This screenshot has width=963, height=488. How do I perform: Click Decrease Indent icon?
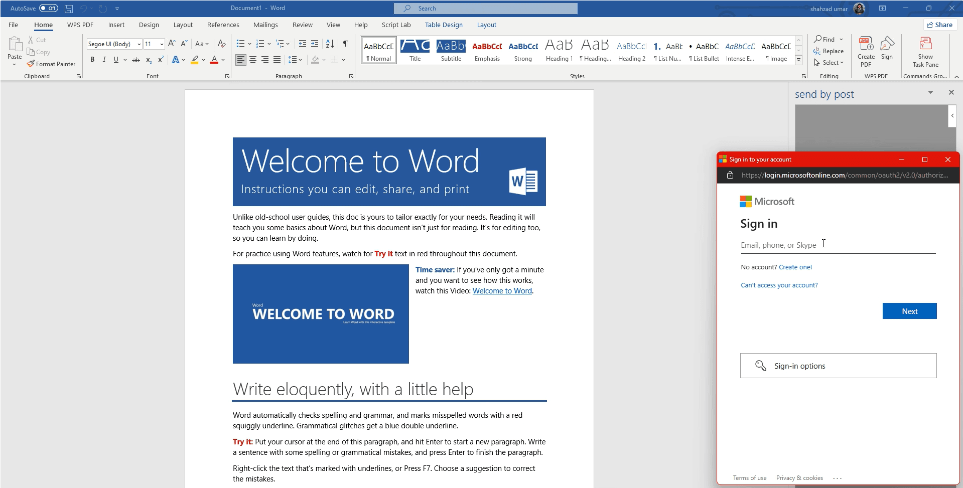click(x=302, y=44)
